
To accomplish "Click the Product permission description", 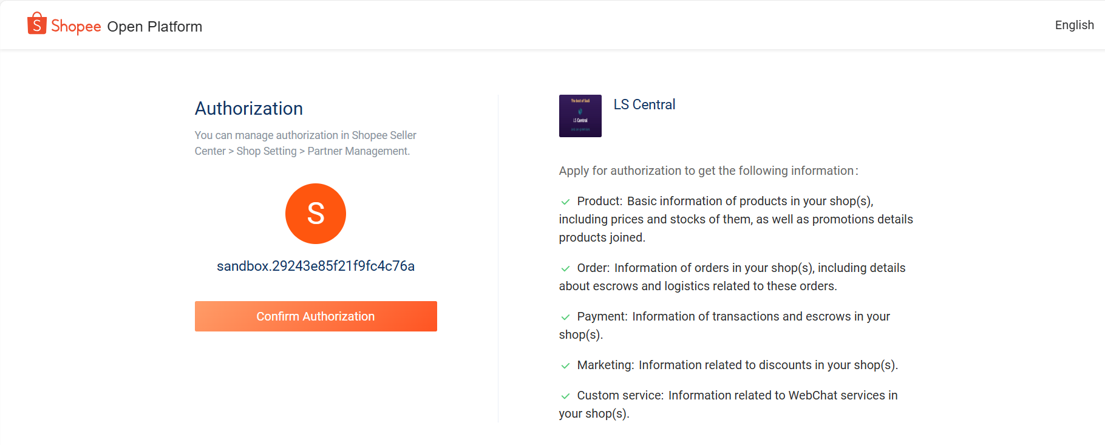I will coord(736,219).
